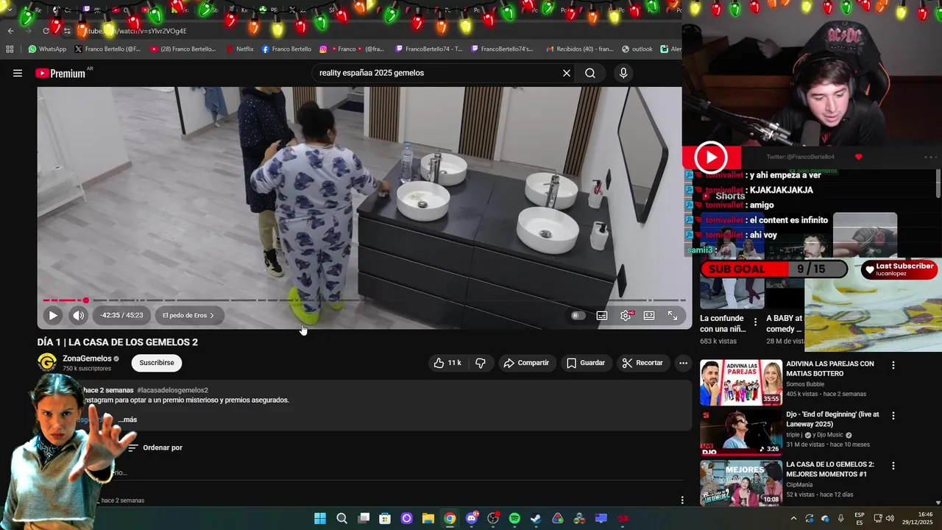Screen dimensions: 942x530
Task: Play the video with the player play button
Action: pos(53,315)
